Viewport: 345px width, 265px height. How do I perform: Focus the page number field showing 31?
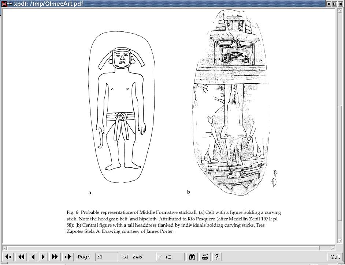click(x=107, y=257)
